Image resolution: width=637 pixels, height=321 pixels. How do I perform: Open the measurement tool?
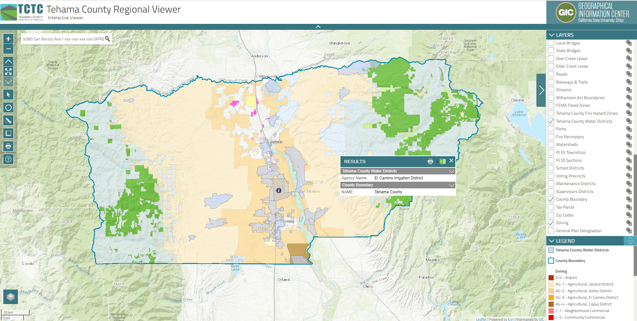pos(8,133)
